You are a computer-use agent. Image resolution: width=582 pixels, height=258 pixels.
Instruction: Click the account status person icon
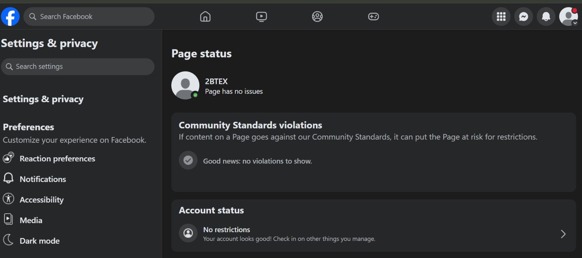(188, 233)
